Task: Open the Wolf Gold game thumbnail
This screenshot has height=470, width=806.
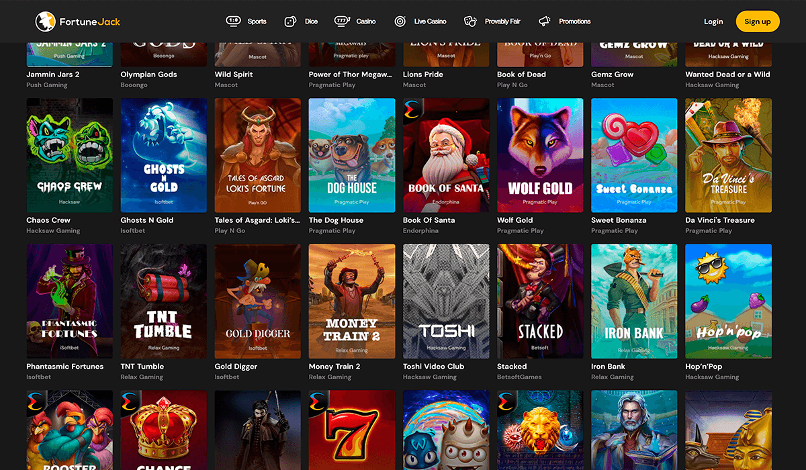Action: point(540,155)
